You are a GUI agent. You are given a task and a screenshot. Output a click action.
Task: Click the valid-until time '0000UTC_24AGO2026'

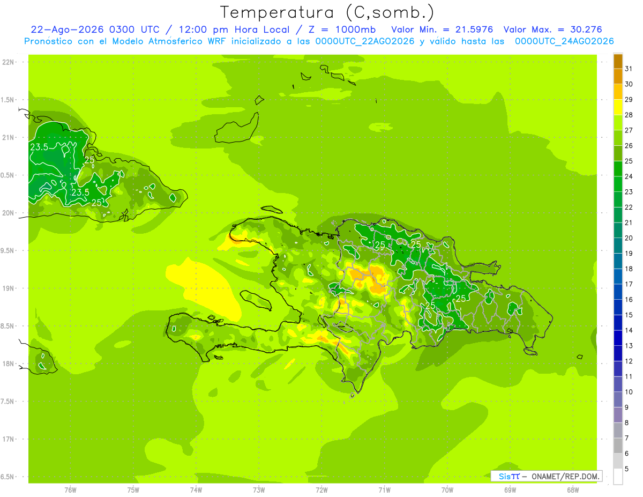[564, 41]
